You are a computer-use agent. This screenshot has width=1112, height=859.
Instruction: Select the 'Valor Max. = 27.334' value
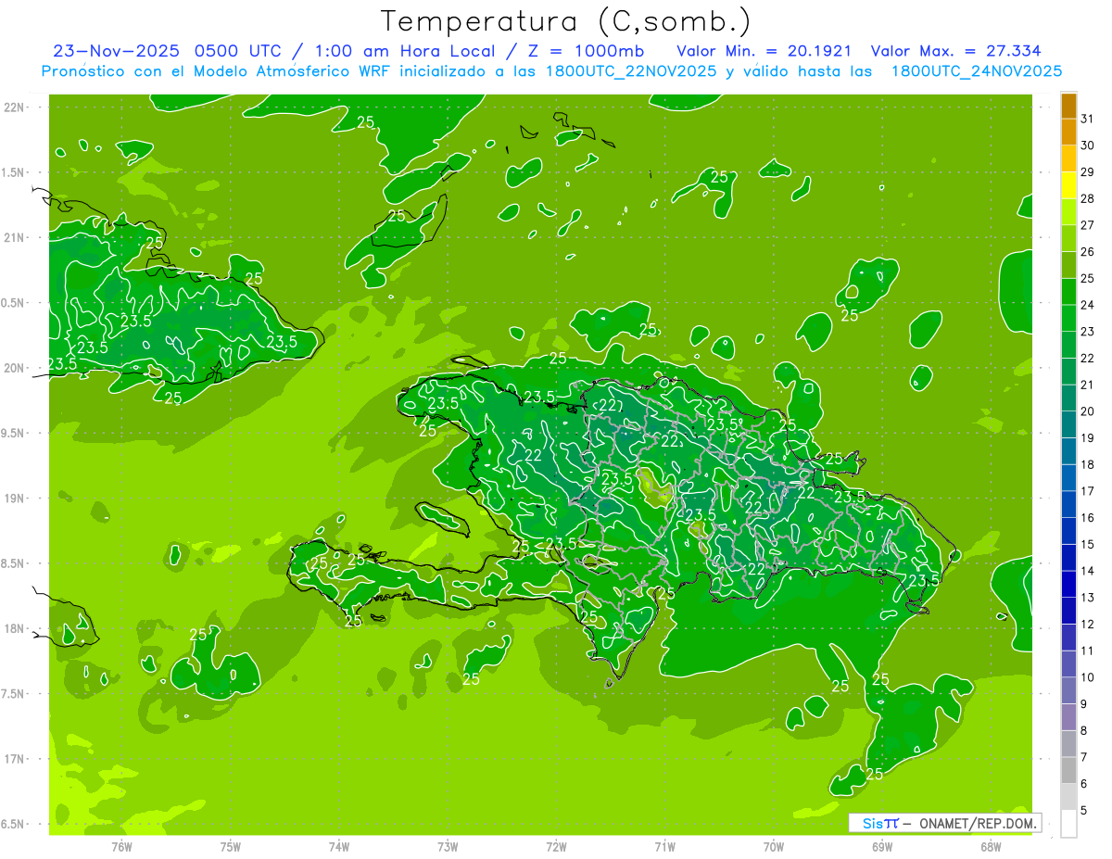(955, 51)
